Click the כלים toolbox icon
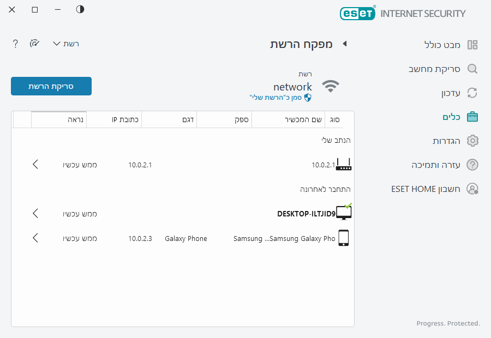491x338 pixels. tap(472, 117)
